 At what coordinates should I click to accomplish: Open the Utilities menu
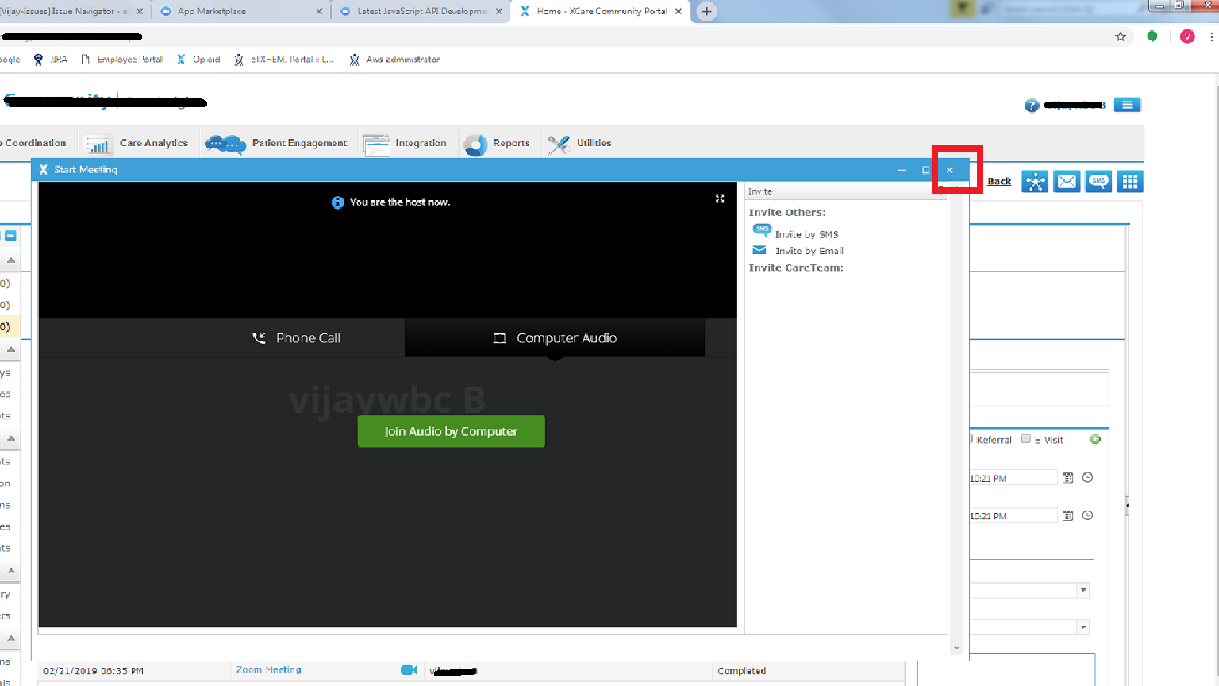pos(594,143)
